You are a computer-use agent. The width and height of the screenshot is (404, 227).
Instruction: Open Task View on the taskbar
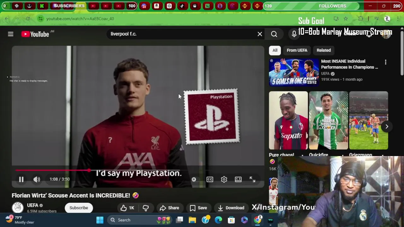point(180,220)
